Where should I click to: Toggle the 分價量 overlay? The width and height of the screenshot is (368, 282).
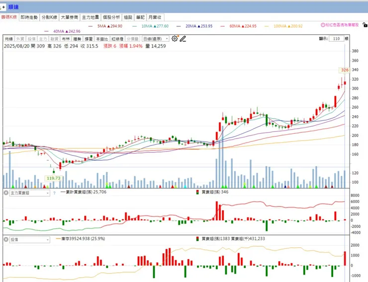133,39
